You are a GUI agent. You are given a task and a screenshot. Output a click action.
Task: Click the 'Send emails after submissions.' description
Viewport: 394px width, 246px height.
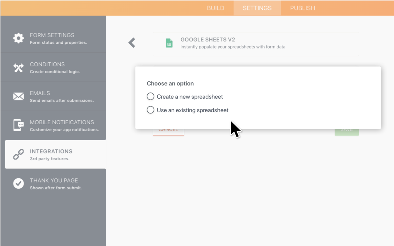click(62, 101)
